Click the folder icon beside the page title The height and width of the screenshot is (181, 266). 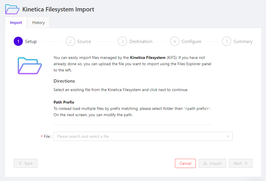[12, 9]
